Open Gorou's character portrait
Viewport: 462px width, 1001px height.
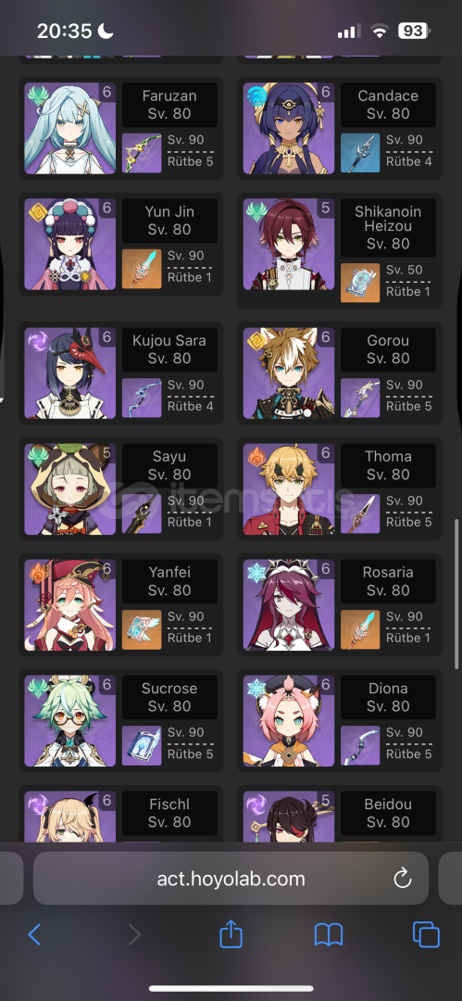click(289, 374)
